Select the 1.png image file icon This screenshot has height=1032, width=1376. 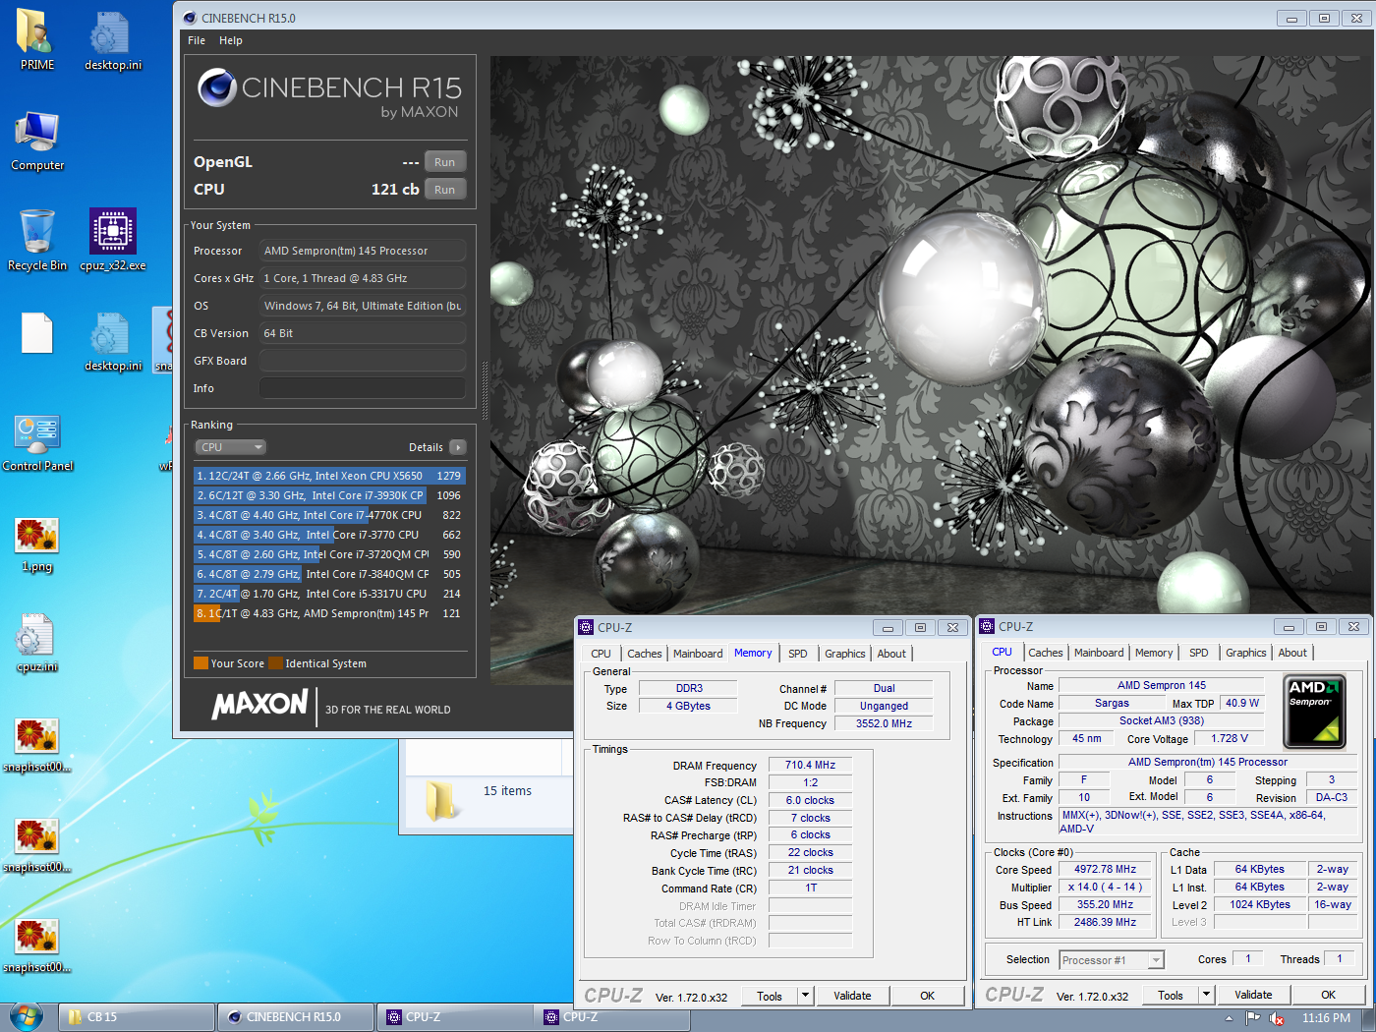[x=36, y=544]
